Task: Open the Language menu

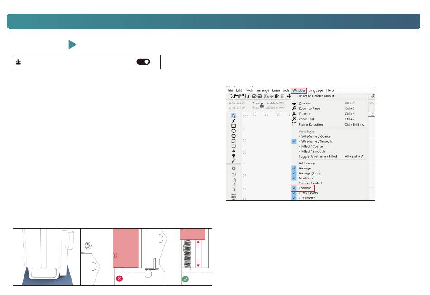Action: click(x=315, y=90)
